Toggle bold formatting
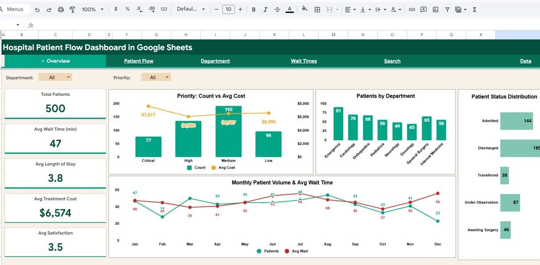This screenshot has height=265, width=540. click(253, 9)
